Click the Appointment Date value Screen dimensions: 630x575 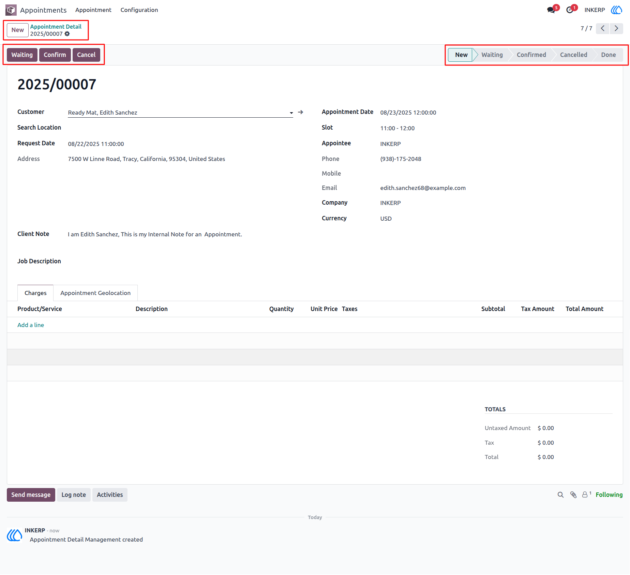coord(408,113)
